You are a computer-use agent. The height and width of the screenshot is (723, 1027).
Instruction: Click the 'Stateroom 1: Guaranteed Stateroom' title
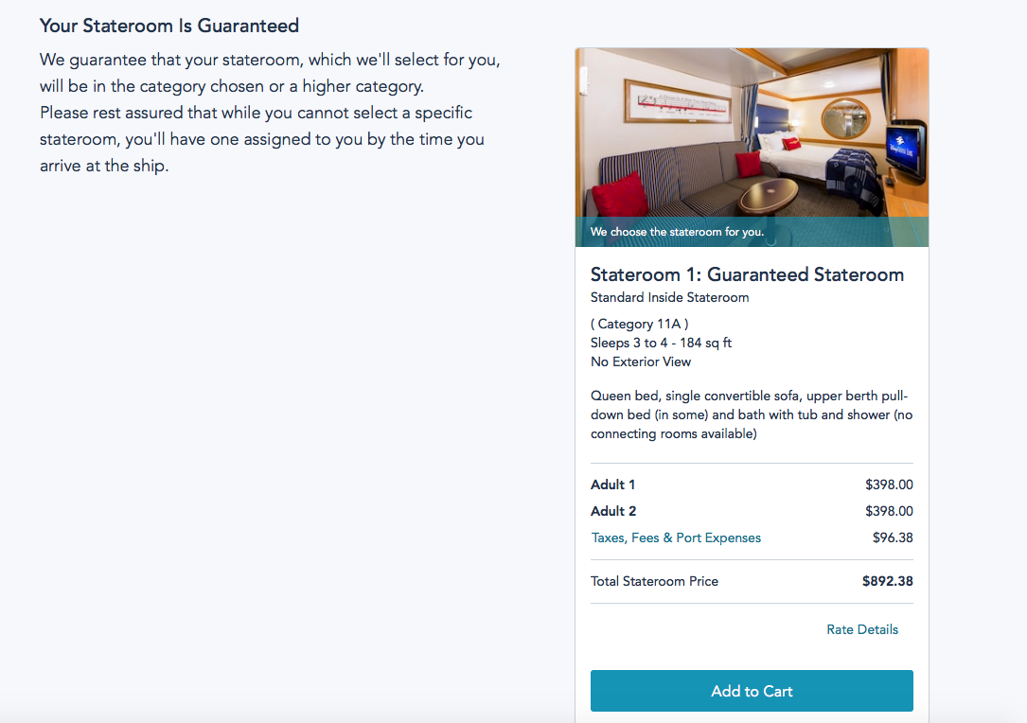pyautogui.click(x=747, y=274)
